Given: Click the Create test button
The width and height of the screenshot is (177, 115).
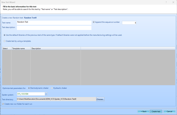Looking at the screenshot, I should pos(156,111).
